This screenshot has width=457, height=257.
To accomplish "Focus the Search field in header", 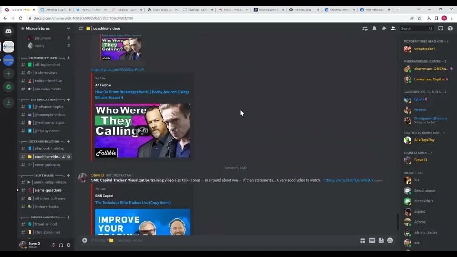I will click(416, 28).
